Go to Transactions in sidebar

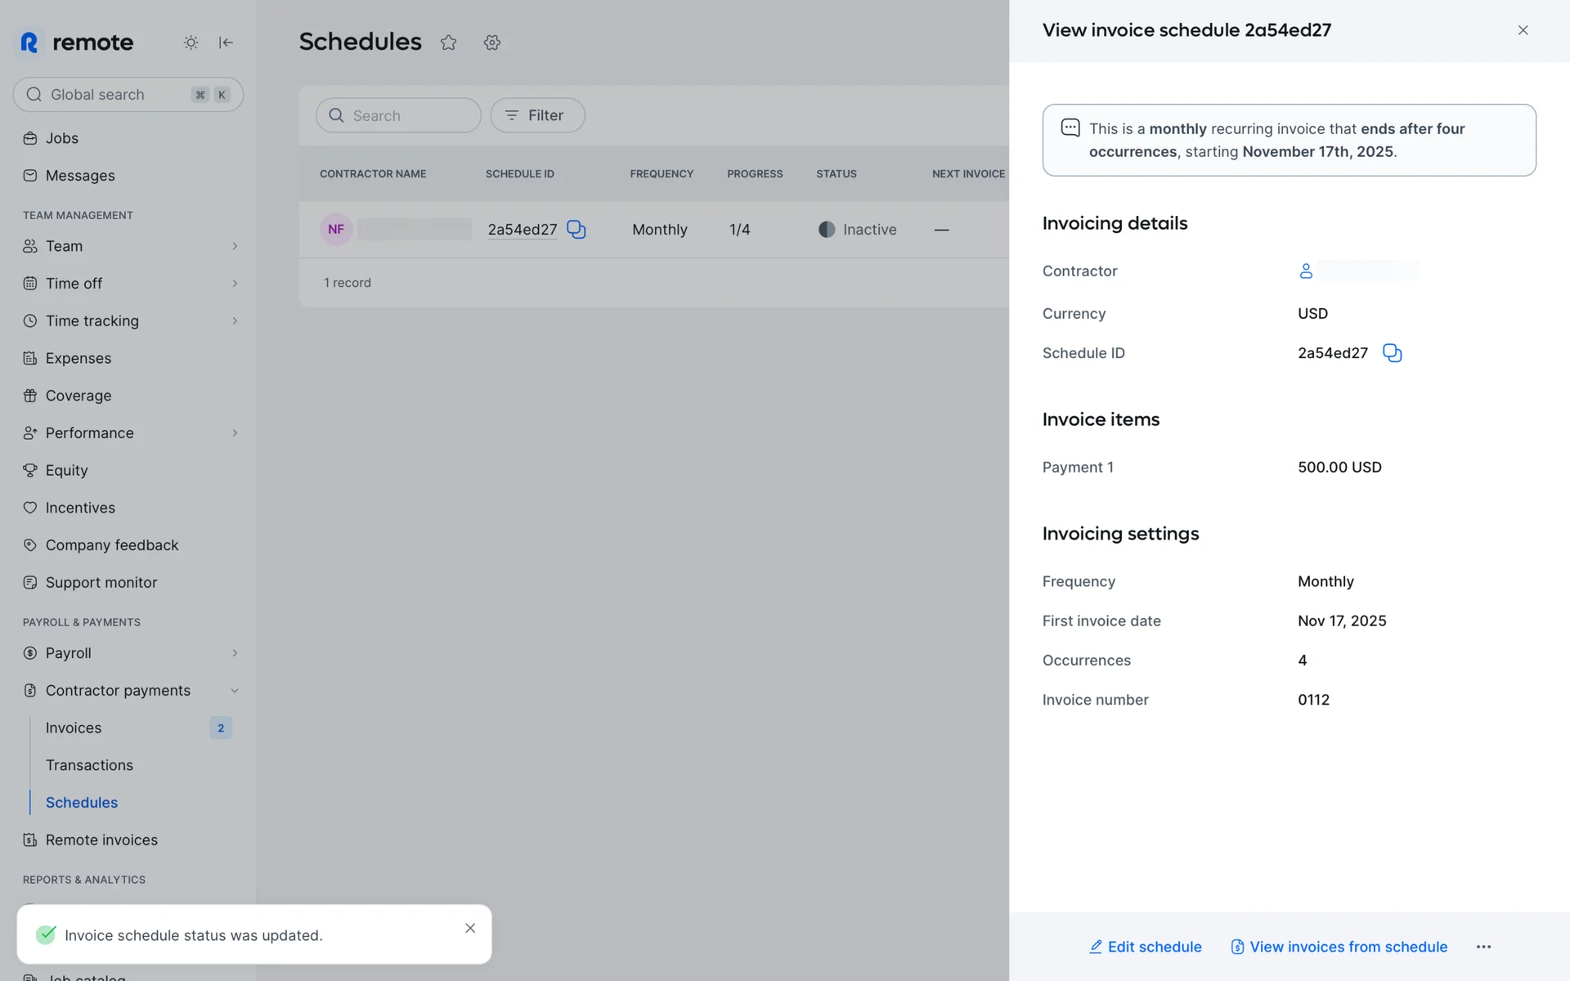point(89,765)
